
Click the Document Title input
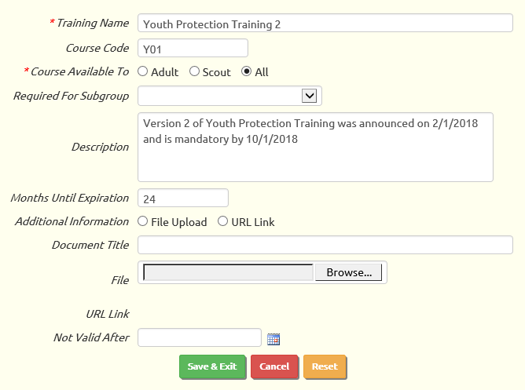point(325,245)
